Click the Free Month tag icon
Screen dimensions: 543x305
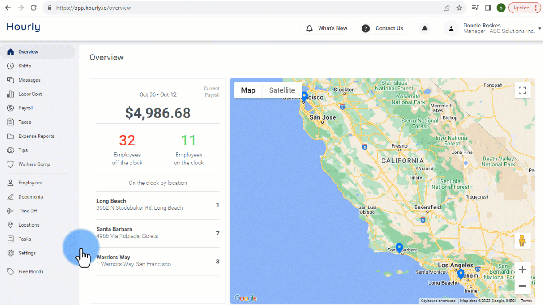pos(11,271)
